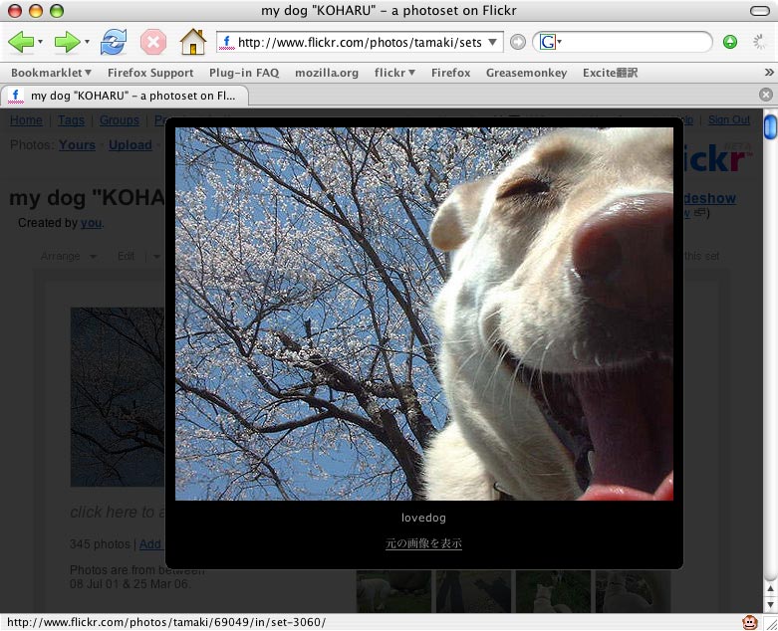This screenshot has height=631, width=778.
Task: Reload the page with the refresh icon
Action: [x=114, y=42]
